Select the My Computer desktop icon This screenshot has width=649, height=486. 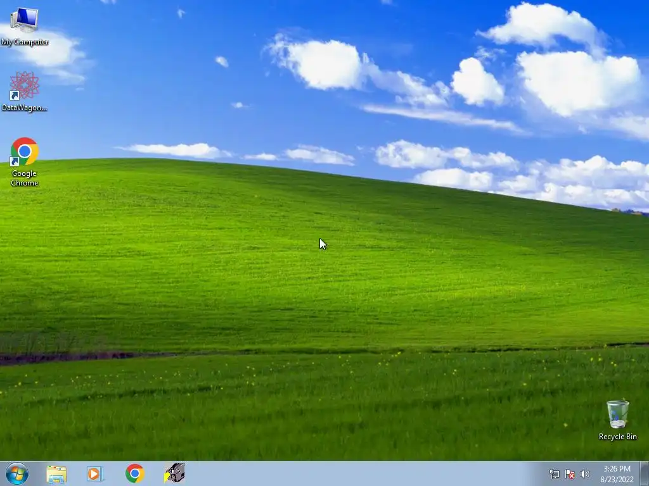tap(25, 27)
